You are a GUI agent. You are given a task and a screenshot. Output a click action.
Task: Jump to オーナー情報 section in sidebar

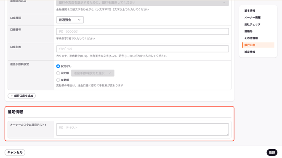(x=252, y=18)
